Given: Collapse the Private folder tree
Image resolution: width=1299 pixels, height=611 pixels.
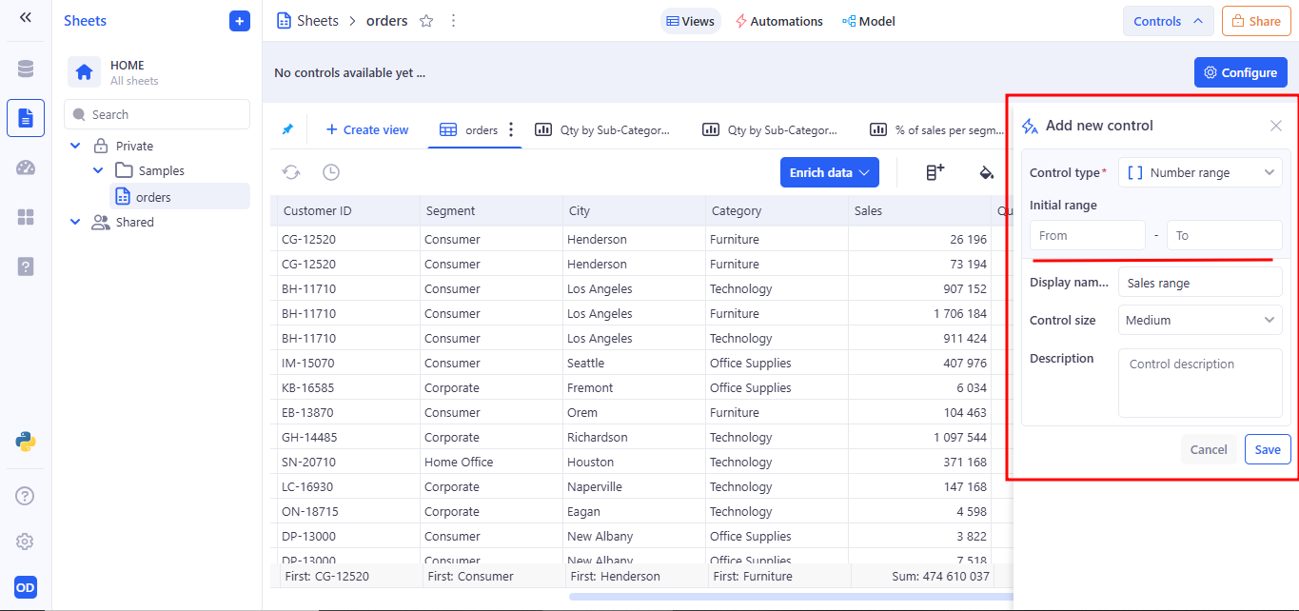Looking at the screenshot, I should 75,146.
